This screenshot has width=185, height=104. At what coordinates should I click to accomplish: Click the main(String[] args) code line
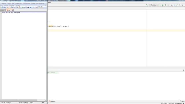pyautogui.click(x=59, y=26)
